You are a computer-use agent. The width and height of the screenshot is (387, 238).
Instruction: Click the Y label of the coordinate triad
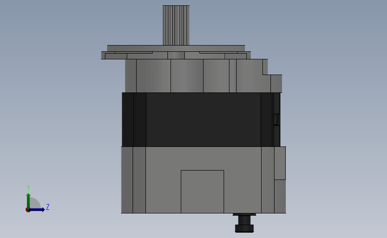click(29, 188)
